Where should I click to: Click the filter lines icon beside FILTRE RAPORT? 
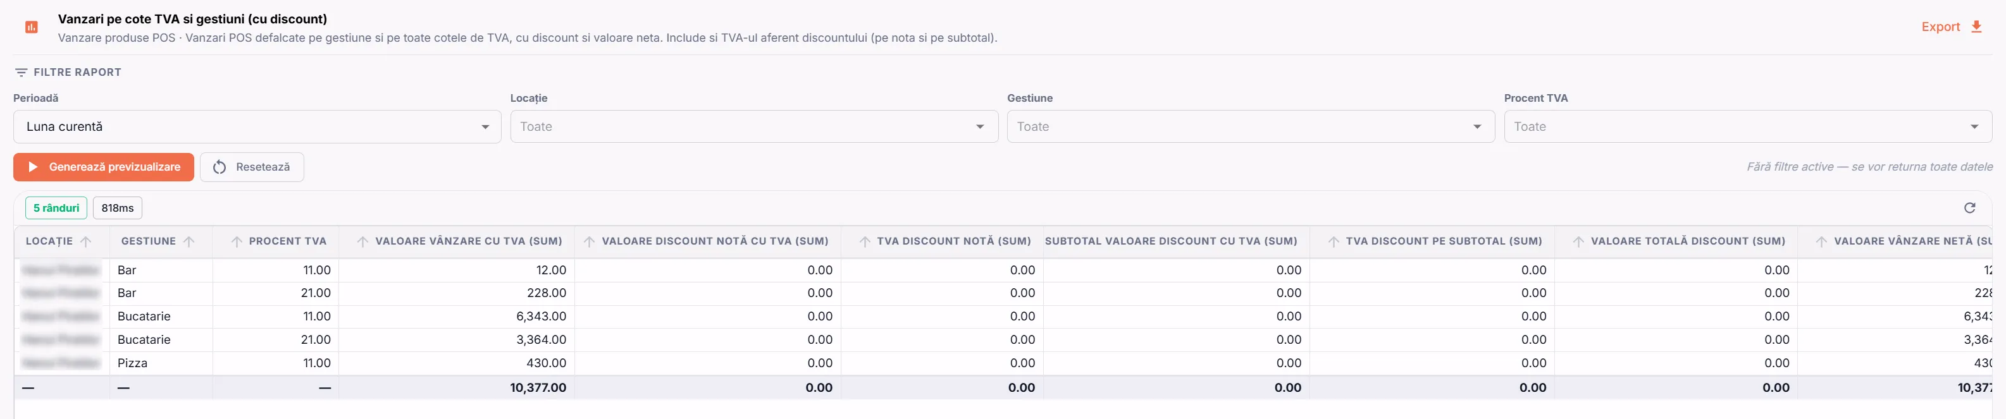point(21,72)
